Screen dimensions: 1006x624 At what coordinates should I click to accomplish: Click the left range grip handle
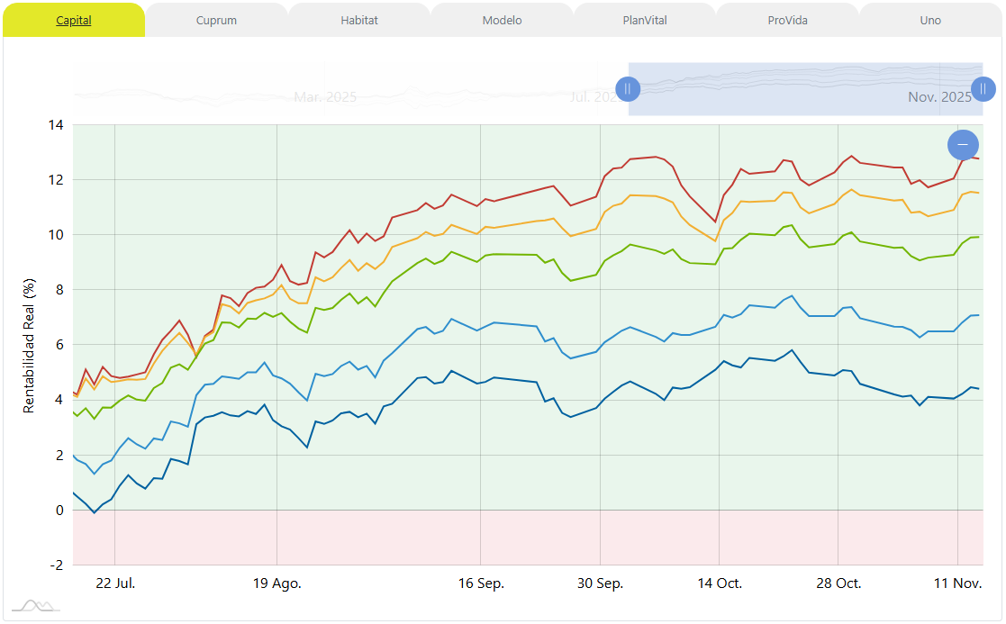pyautogui.click(x=628, y=88)
